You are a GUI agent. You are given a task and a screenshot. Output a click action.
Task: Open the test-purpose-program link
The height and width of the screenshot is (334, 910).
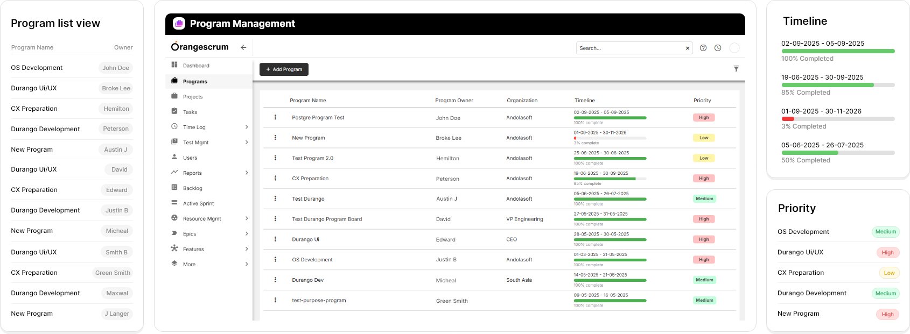[319, 301]
